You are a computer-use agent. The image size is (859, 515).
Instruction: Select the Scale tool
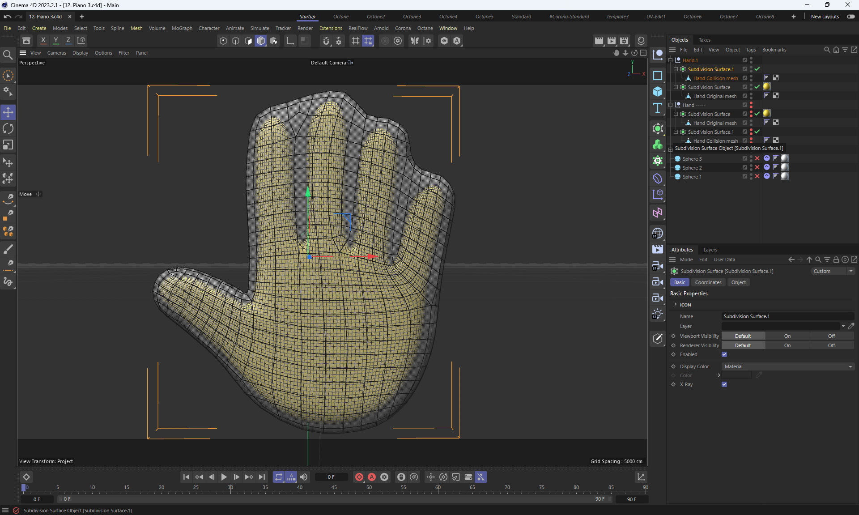coord(8,145)
